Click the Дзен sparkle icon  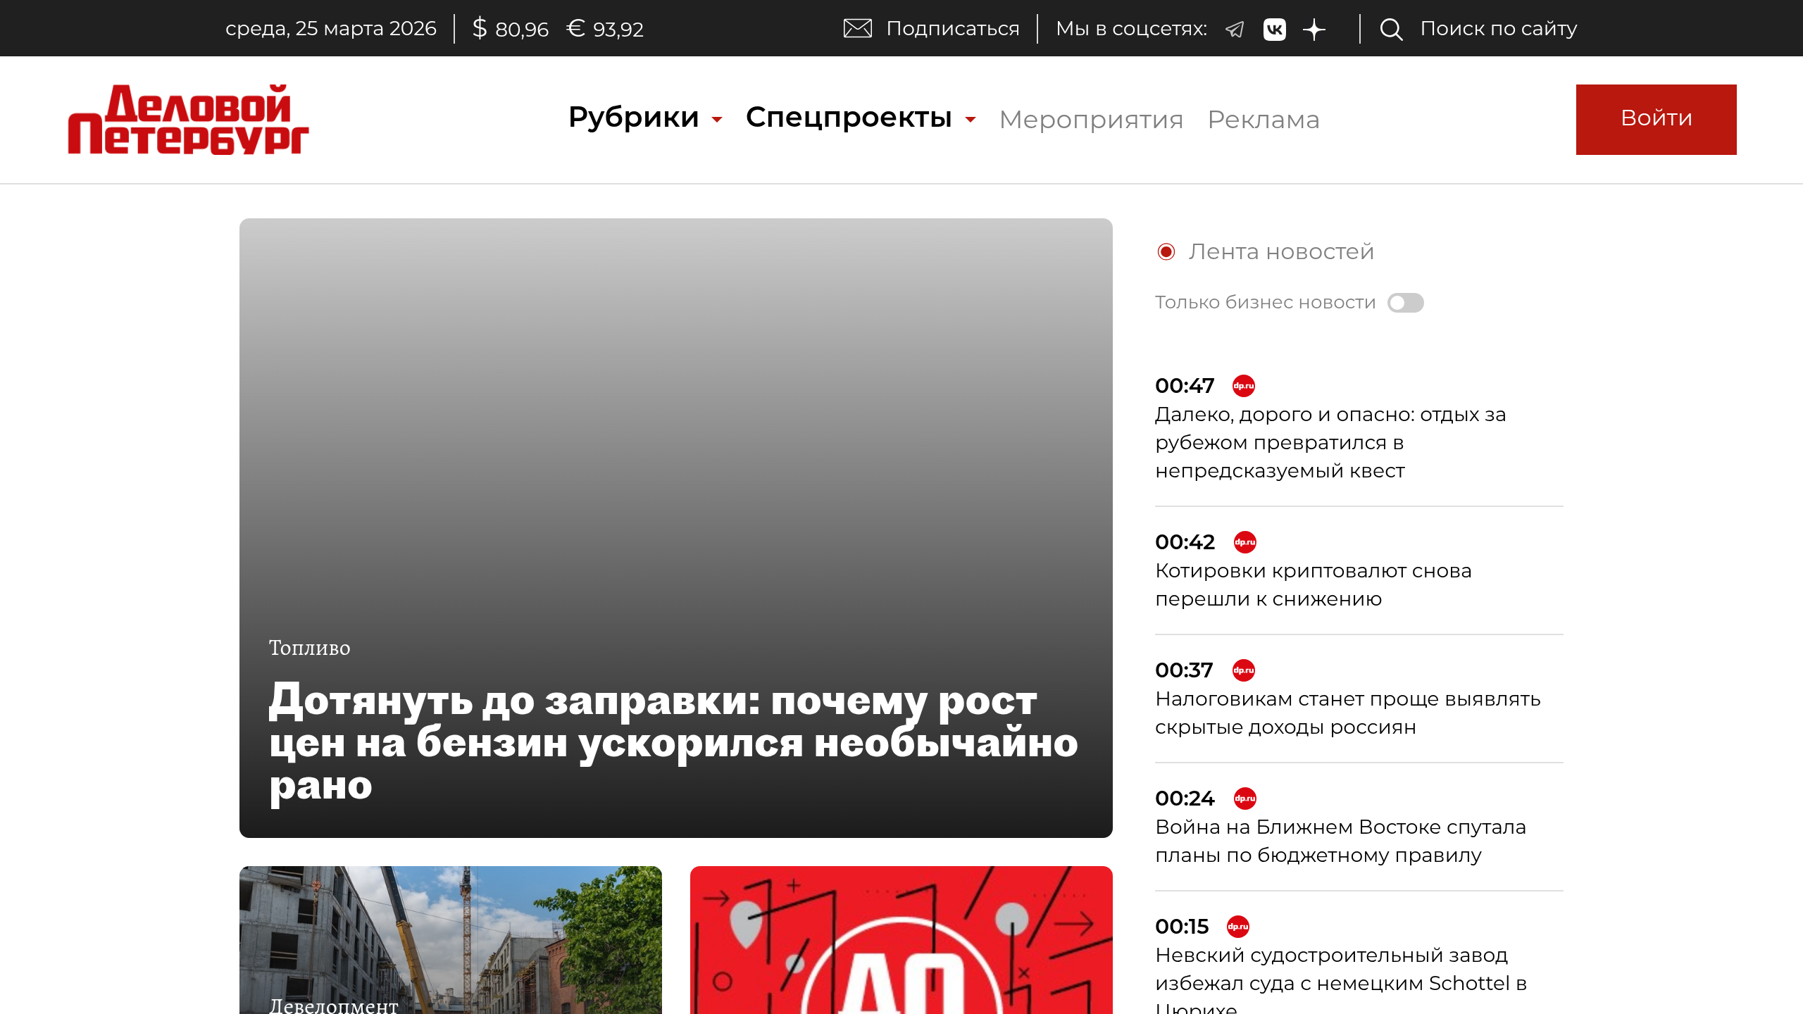[x=1314, y=29]
